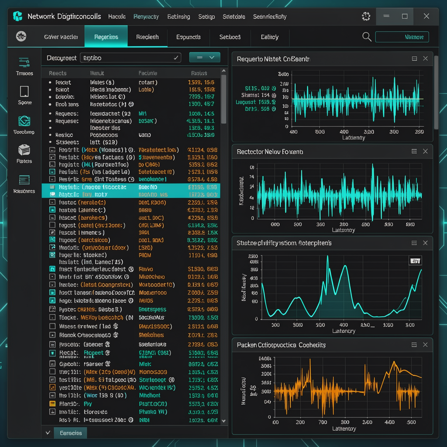Image resolution: width=447 pixels, height=447 pixels.
Task: Toggle the checkbox on the fegest (oatel row
Action: click(52, 225)
